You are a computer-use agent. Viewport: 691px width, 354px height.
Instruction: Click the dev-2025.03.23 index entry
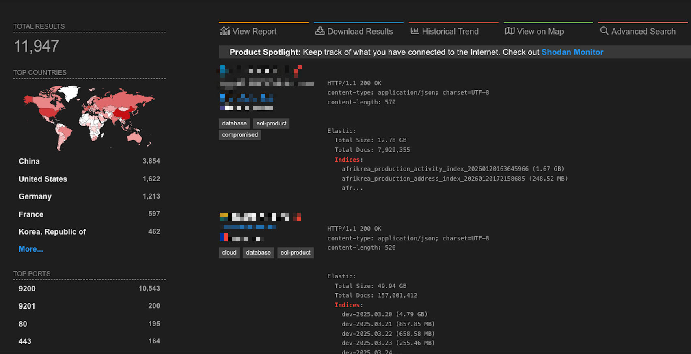pyautogui.click(x=388, y=343)
